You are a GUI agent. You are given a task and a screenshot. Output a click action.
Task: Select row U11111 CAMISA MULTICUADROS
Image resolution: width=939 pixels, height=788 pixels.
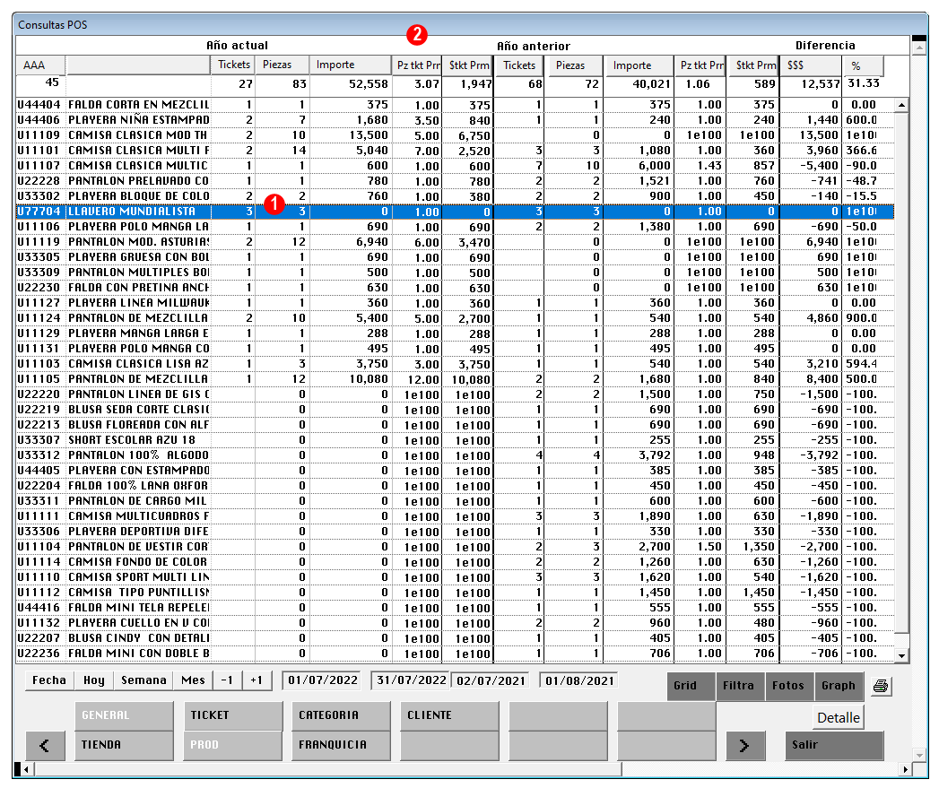[x=455, y=516]
